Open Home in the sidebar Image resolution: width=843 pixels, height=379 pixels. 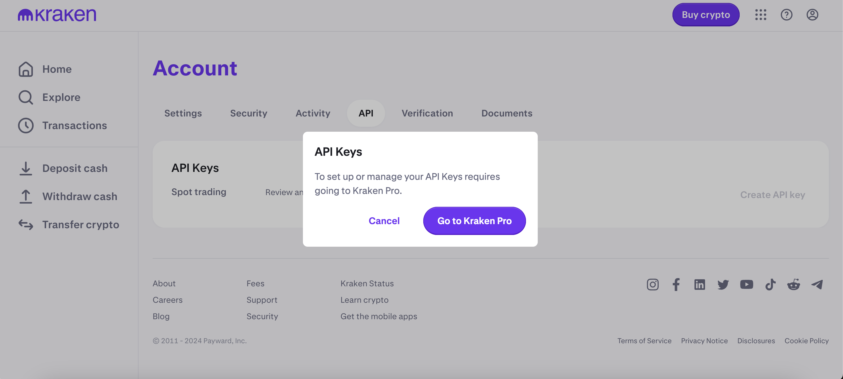click(57, 69)
